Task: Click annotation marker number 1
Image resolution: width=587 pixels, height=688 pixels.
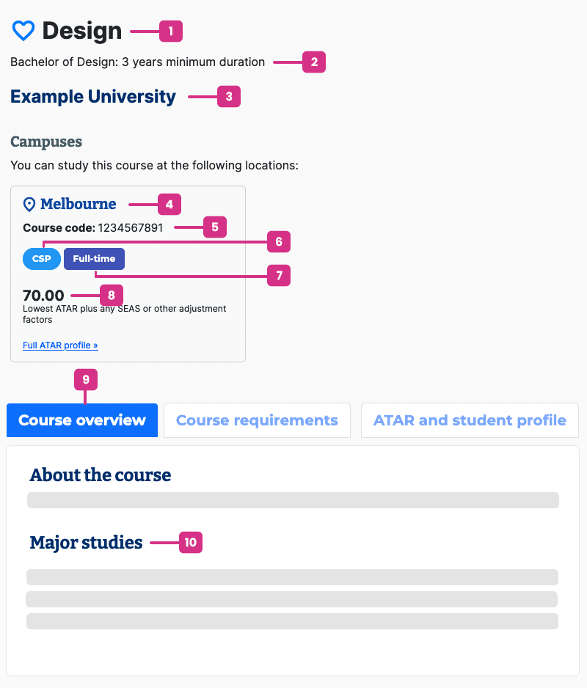Action: (171, 31)
